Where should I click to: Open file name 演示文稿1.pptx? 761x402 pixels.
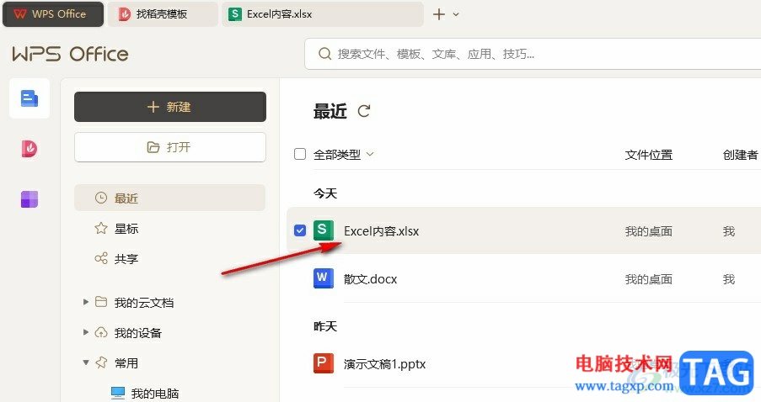point(384,364)
